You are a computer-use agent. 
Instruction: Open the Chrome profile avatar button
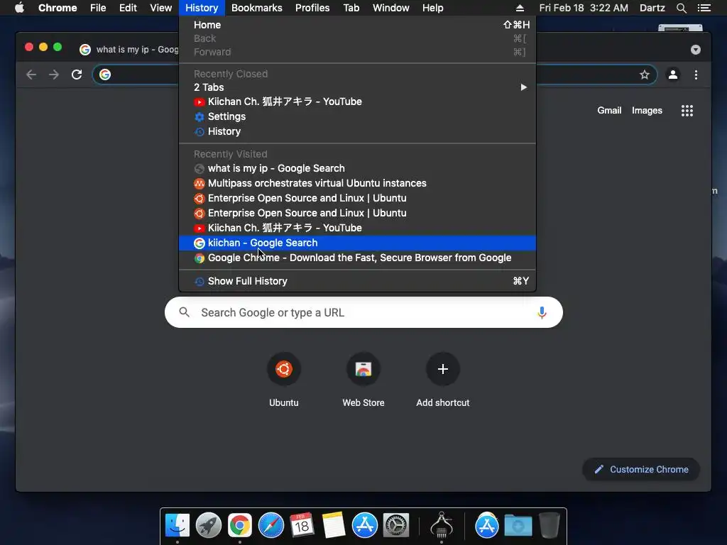tap(673, 75)
